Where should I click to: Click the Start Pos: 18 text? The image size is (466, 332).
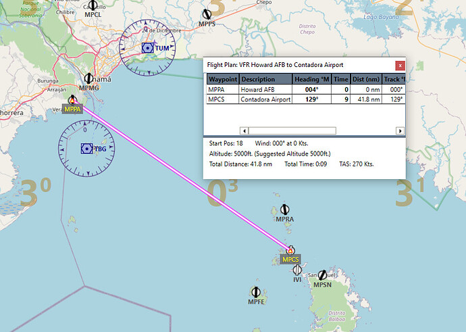click(x=226, y=143)
